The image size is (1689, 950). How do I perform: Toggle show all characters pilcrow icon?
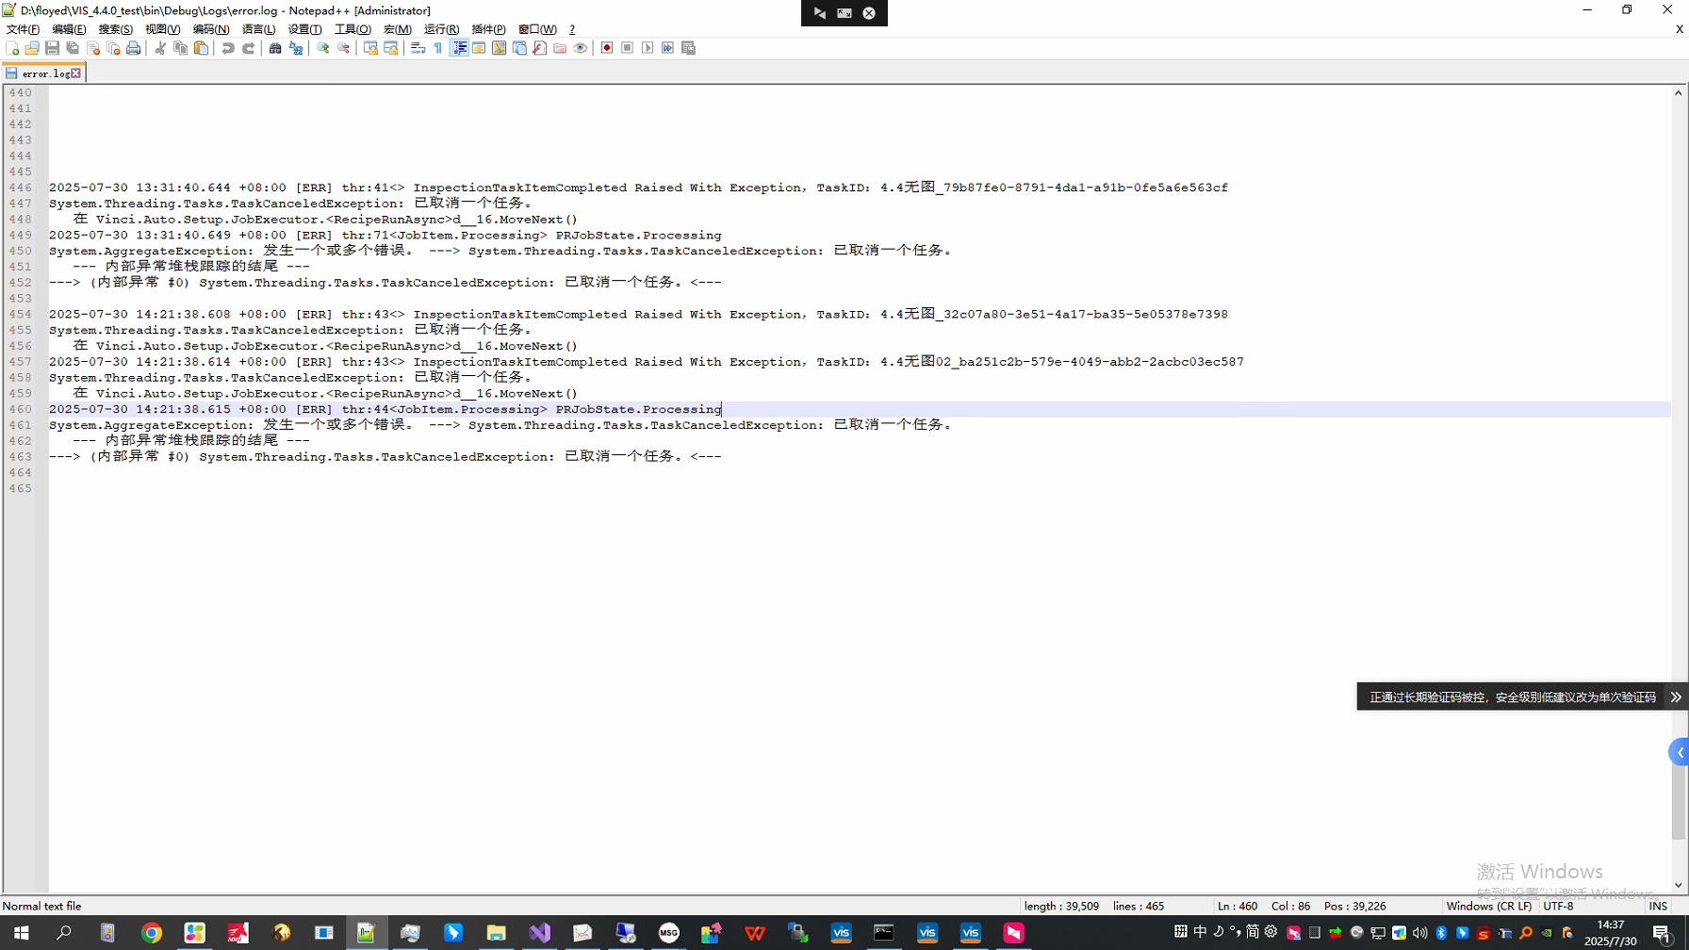pyautogui.click(x=438, y=48)
